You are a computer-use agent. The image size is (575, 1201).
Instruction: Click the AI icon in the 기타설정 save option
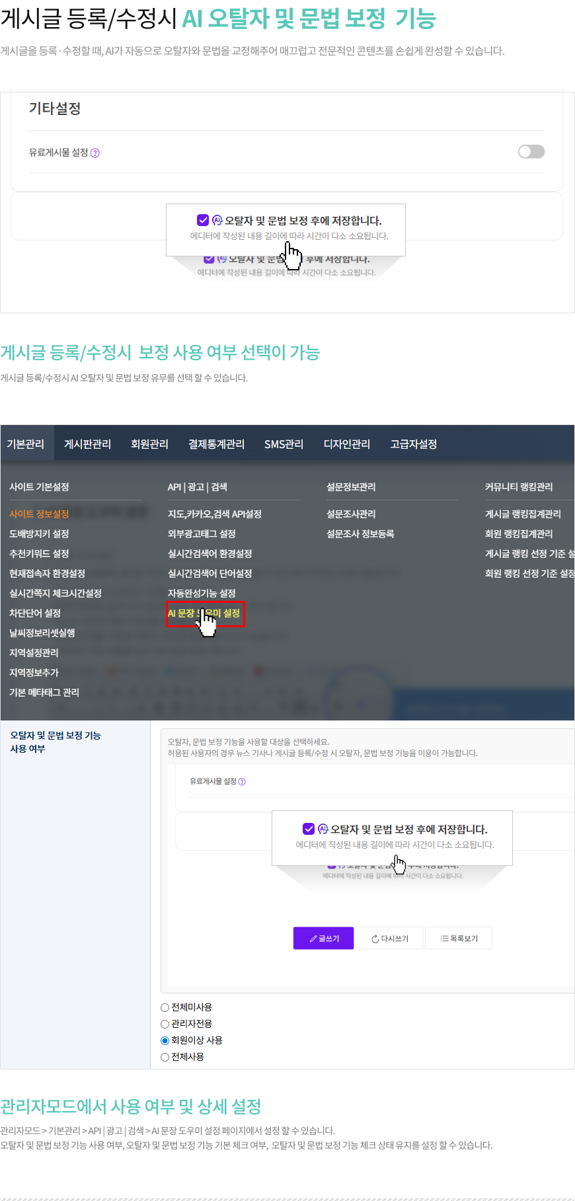click(x=217, y=220)
